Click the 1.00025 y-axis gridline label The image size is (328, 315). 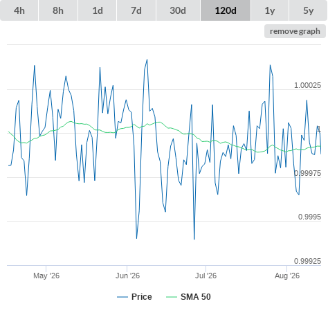[x=307, y=85]
